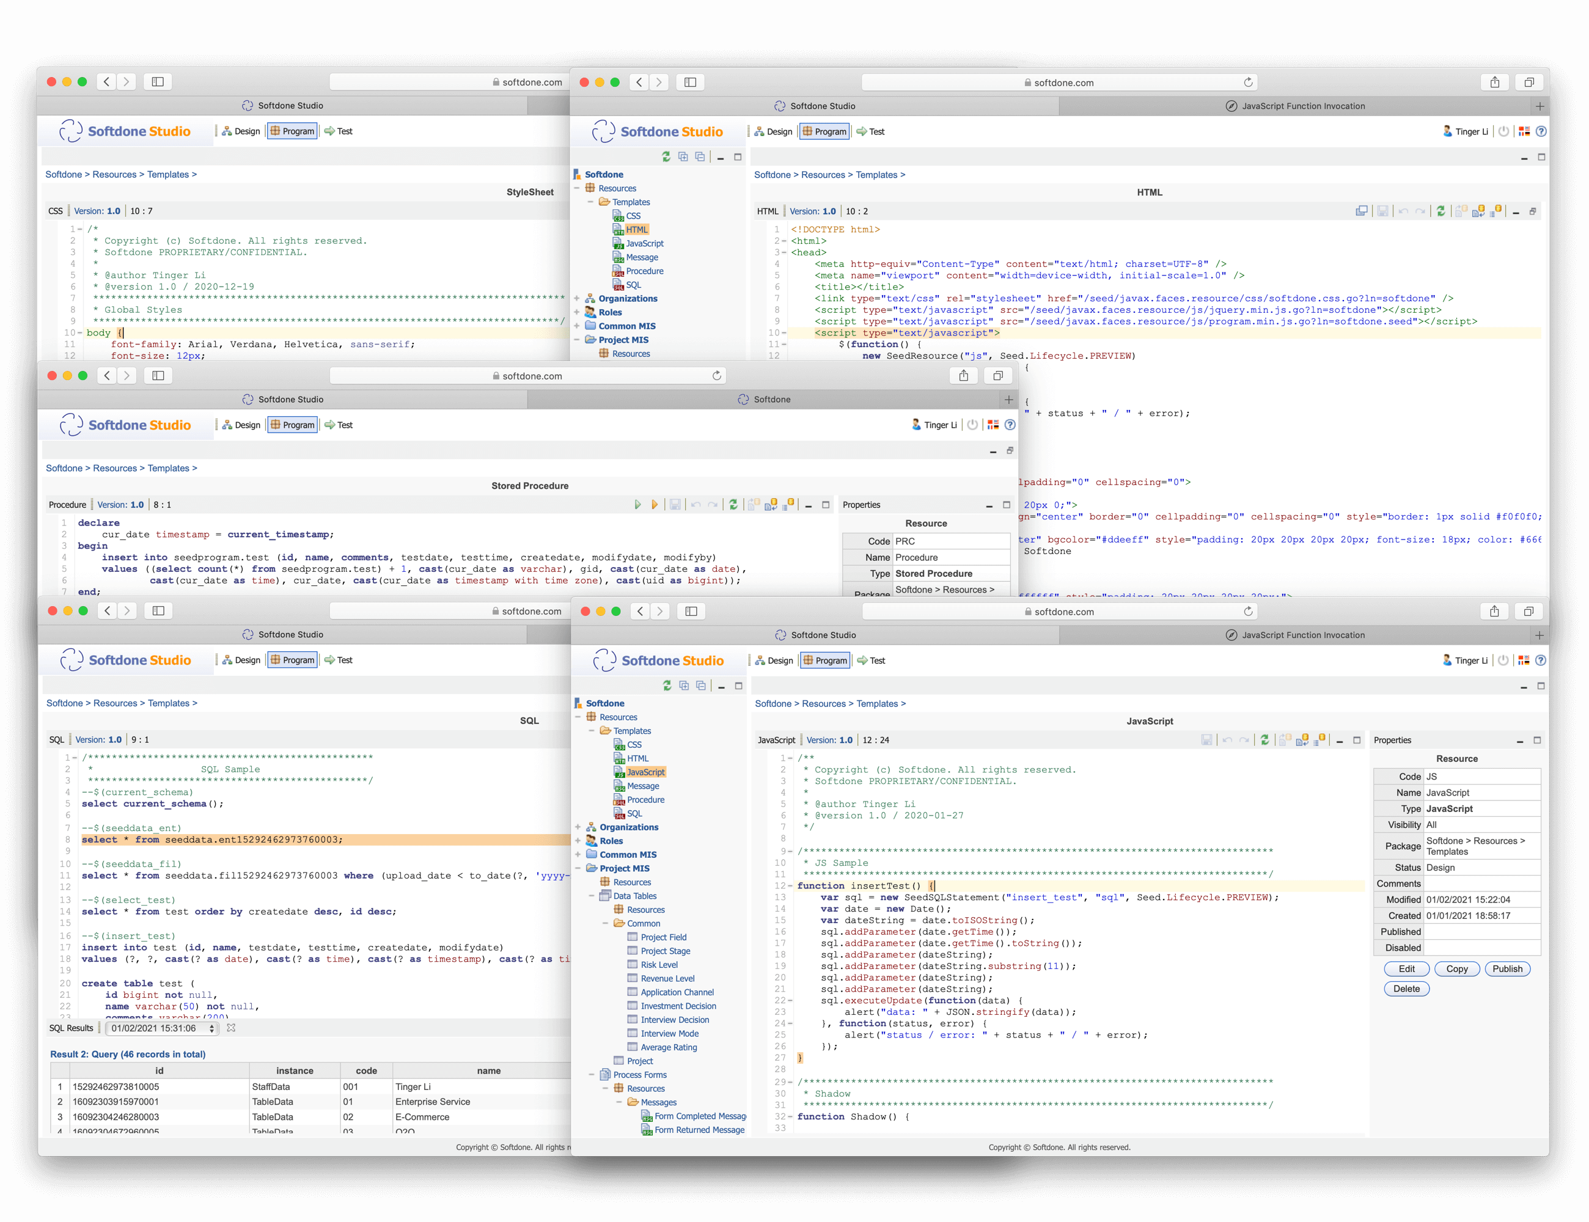Refresh the Stored Procedure editor
Screen dimensions: 1589x1222
[733, 505]
